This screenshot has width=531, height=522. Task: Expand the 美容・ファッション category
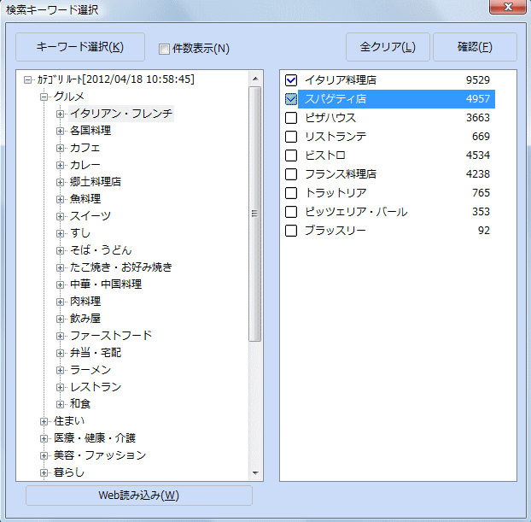click(x=44, y=455)
